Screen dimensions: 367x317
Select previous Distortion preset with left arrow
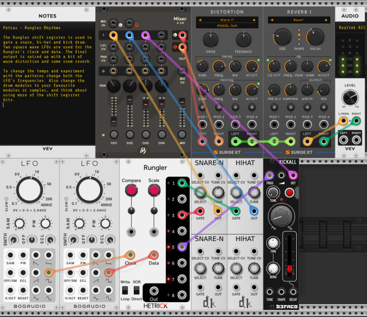(x=200, y=20)
